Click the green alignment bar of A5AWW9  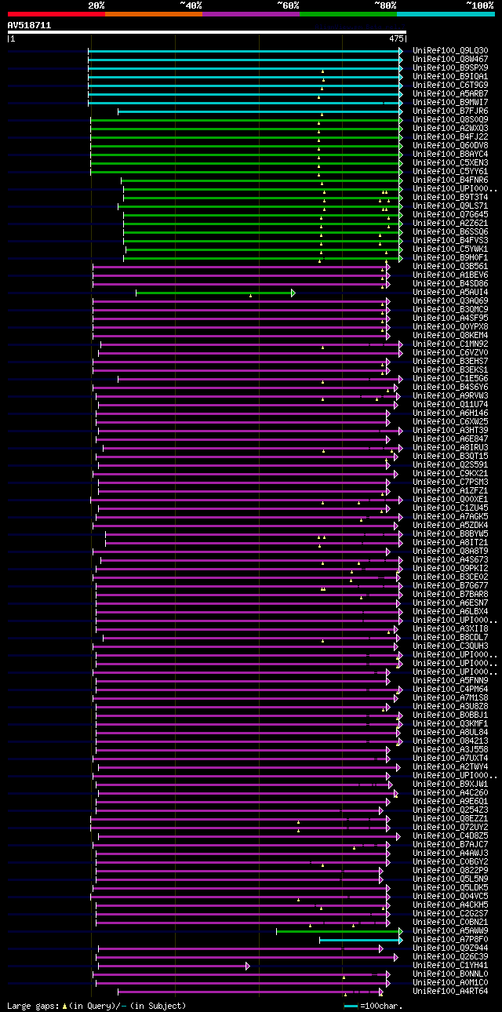[340, 931]
